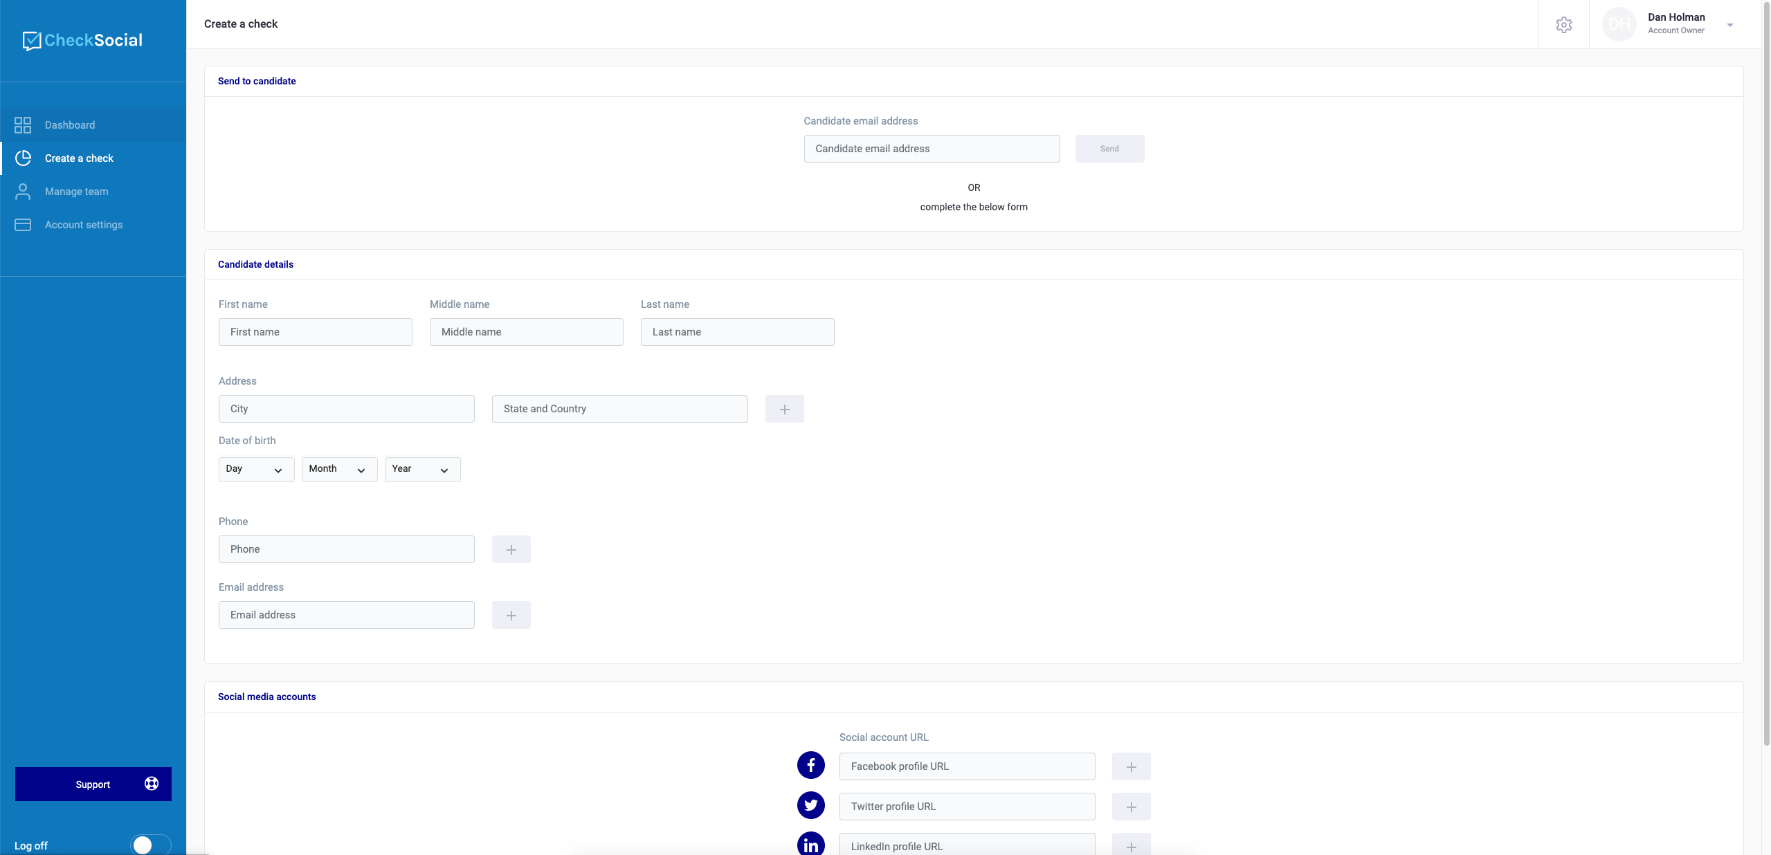Focus the Candidate email address field
Image resolution: width=1771 pixels, height=855 pixels.
click(932, 149)
